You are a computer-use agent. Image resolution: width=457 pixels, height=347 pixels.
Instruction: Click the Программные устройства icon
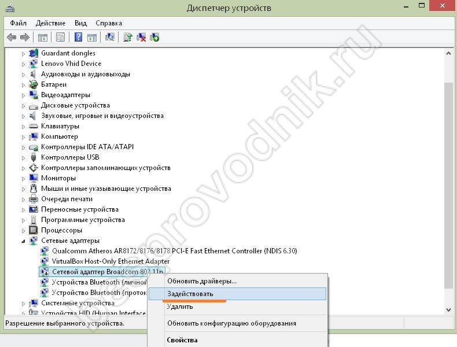[34, 220]
